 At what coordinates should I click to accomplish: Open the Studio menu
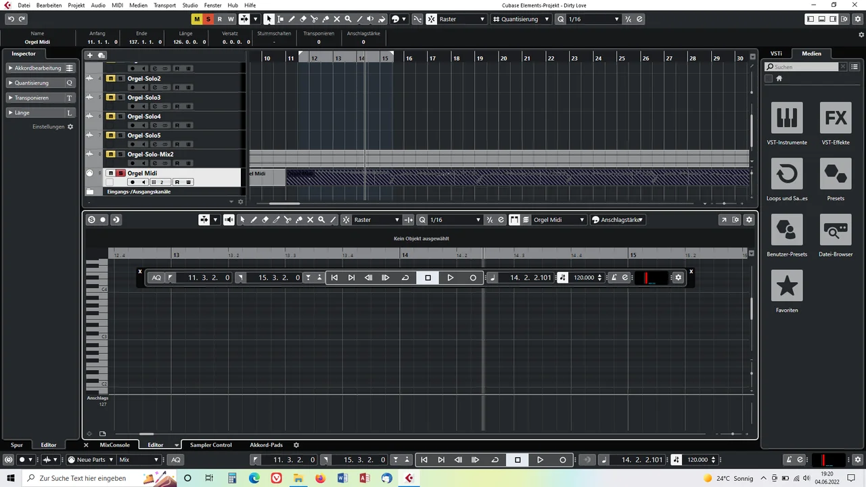(x=189, y=5)
